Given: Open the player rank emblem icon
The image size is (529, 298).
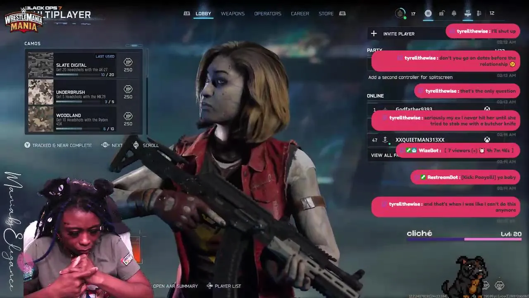Looking at the screenshot, I should [x=400, y=14].
